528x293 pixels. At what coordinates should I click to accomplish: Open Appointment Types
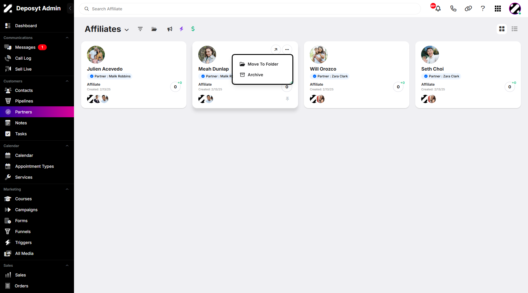37,166
